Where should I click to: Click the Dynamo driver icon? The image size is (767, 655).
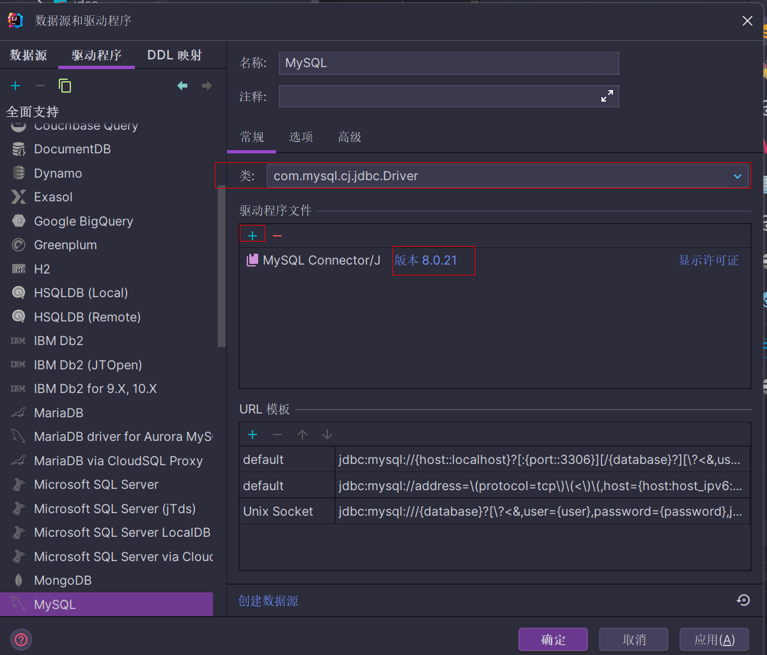[x=19, y=173]
